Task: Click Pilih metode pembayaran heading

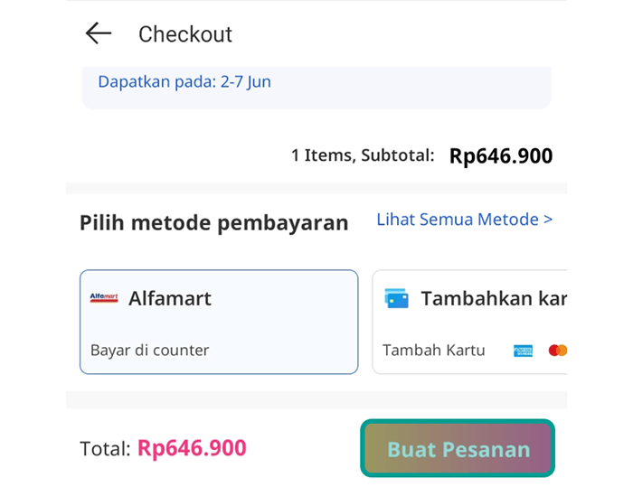Action: click(214, 222)
